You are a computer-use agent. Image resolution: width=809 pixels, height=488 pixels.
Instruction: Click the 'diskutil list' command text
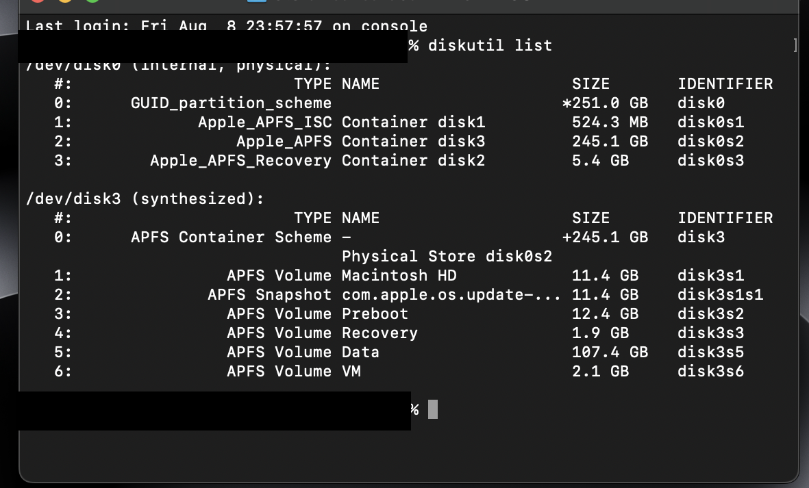(490, 46)
